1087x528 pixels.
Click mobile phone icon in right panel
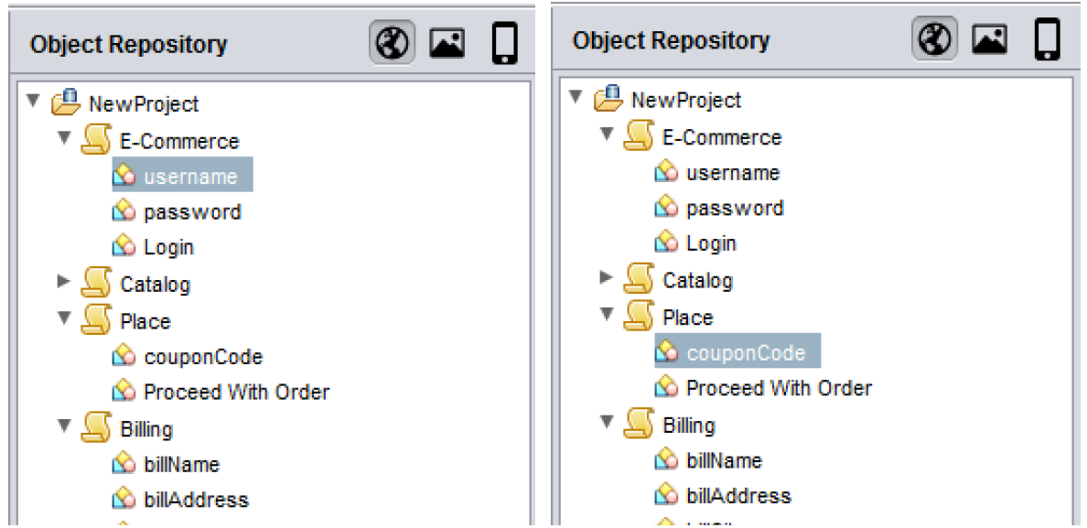pyautogui.click(x=1047, y=40)
